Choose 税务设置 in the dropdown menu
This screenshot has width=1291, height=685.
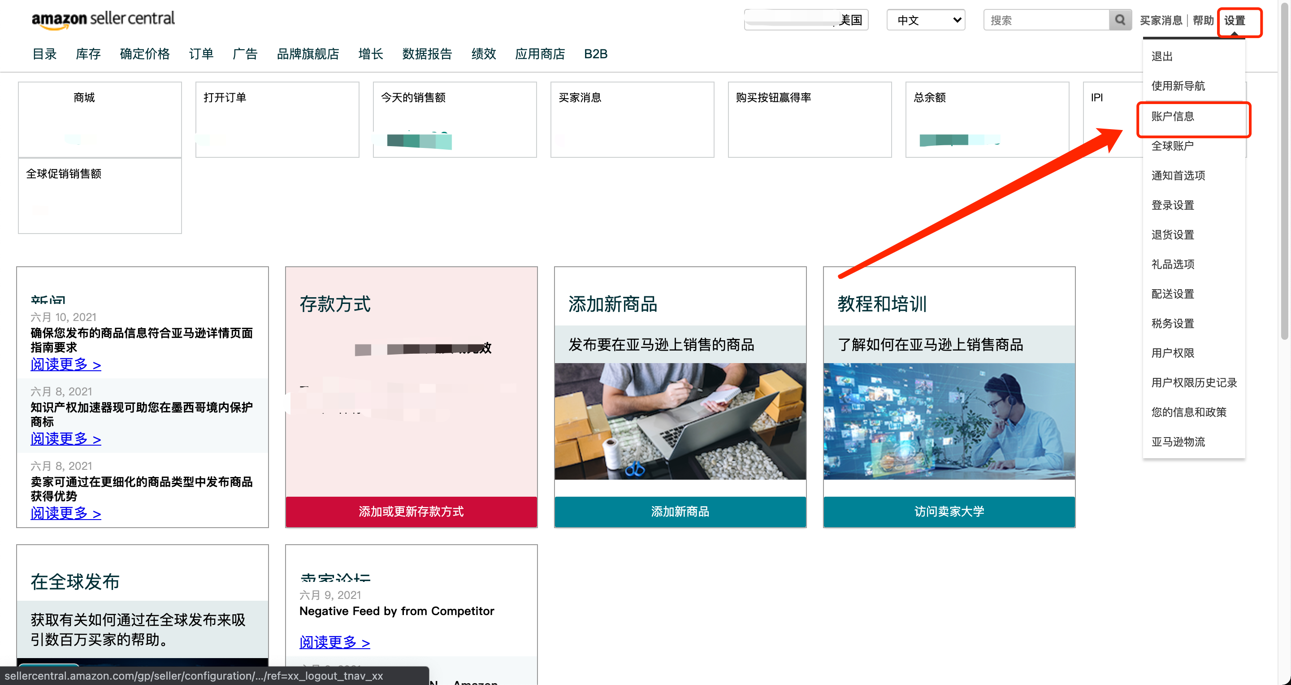(1172, 323)
